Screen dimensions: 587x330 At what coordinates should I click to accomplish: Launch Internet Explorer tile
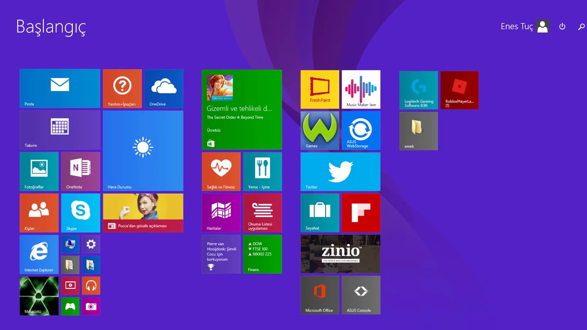(39, 254)
